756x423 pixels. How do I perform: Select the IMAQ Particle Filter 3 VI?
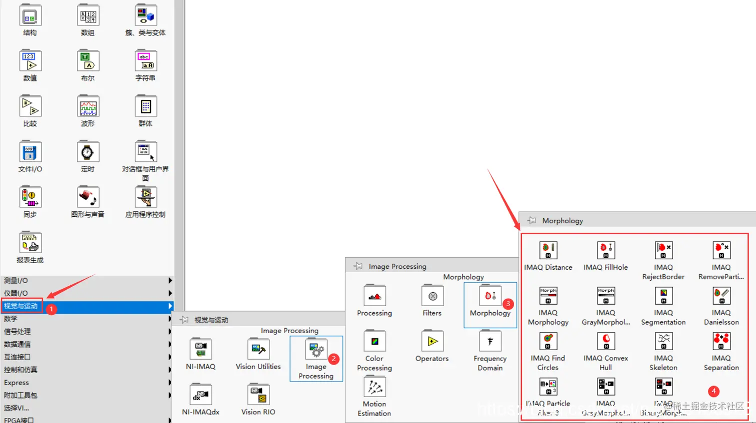pyautogui.click(x=548, y=387)
